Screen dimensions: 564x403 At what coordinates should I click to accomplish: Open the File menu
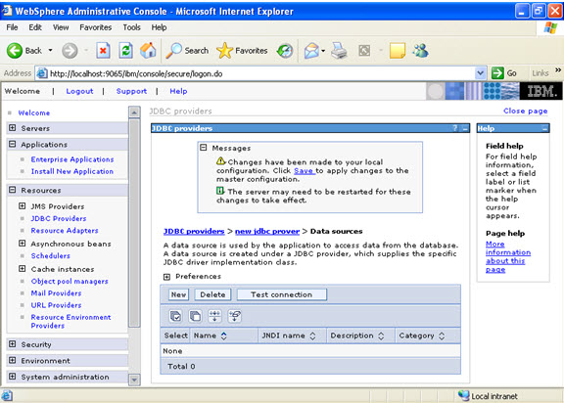pos(12,27)
